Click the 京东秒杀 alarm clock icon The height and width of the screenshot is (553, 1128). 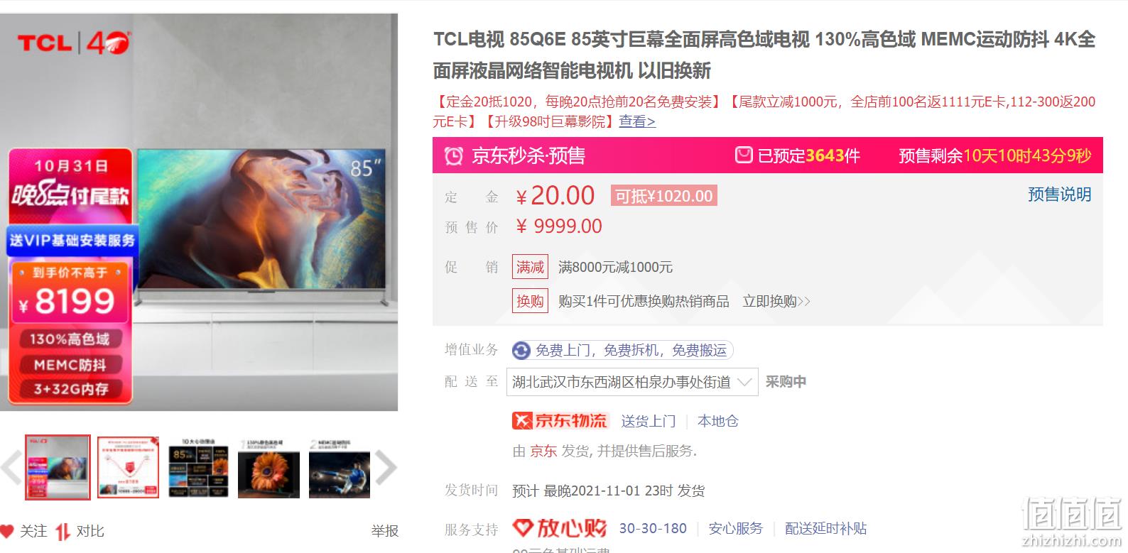pyautogui.click(x=453, y=155)
